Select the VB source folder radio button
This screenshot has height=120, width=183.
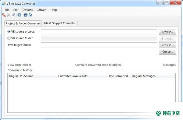tap(9, 38)
